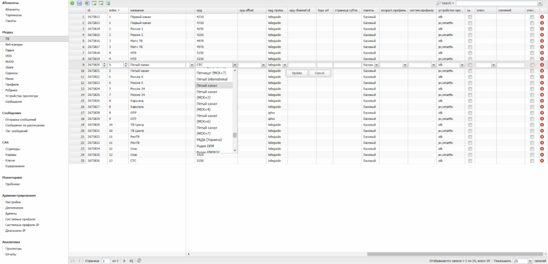Check the за... checkbox in row 3
This screenshot has height=264, width=548.
470,29
